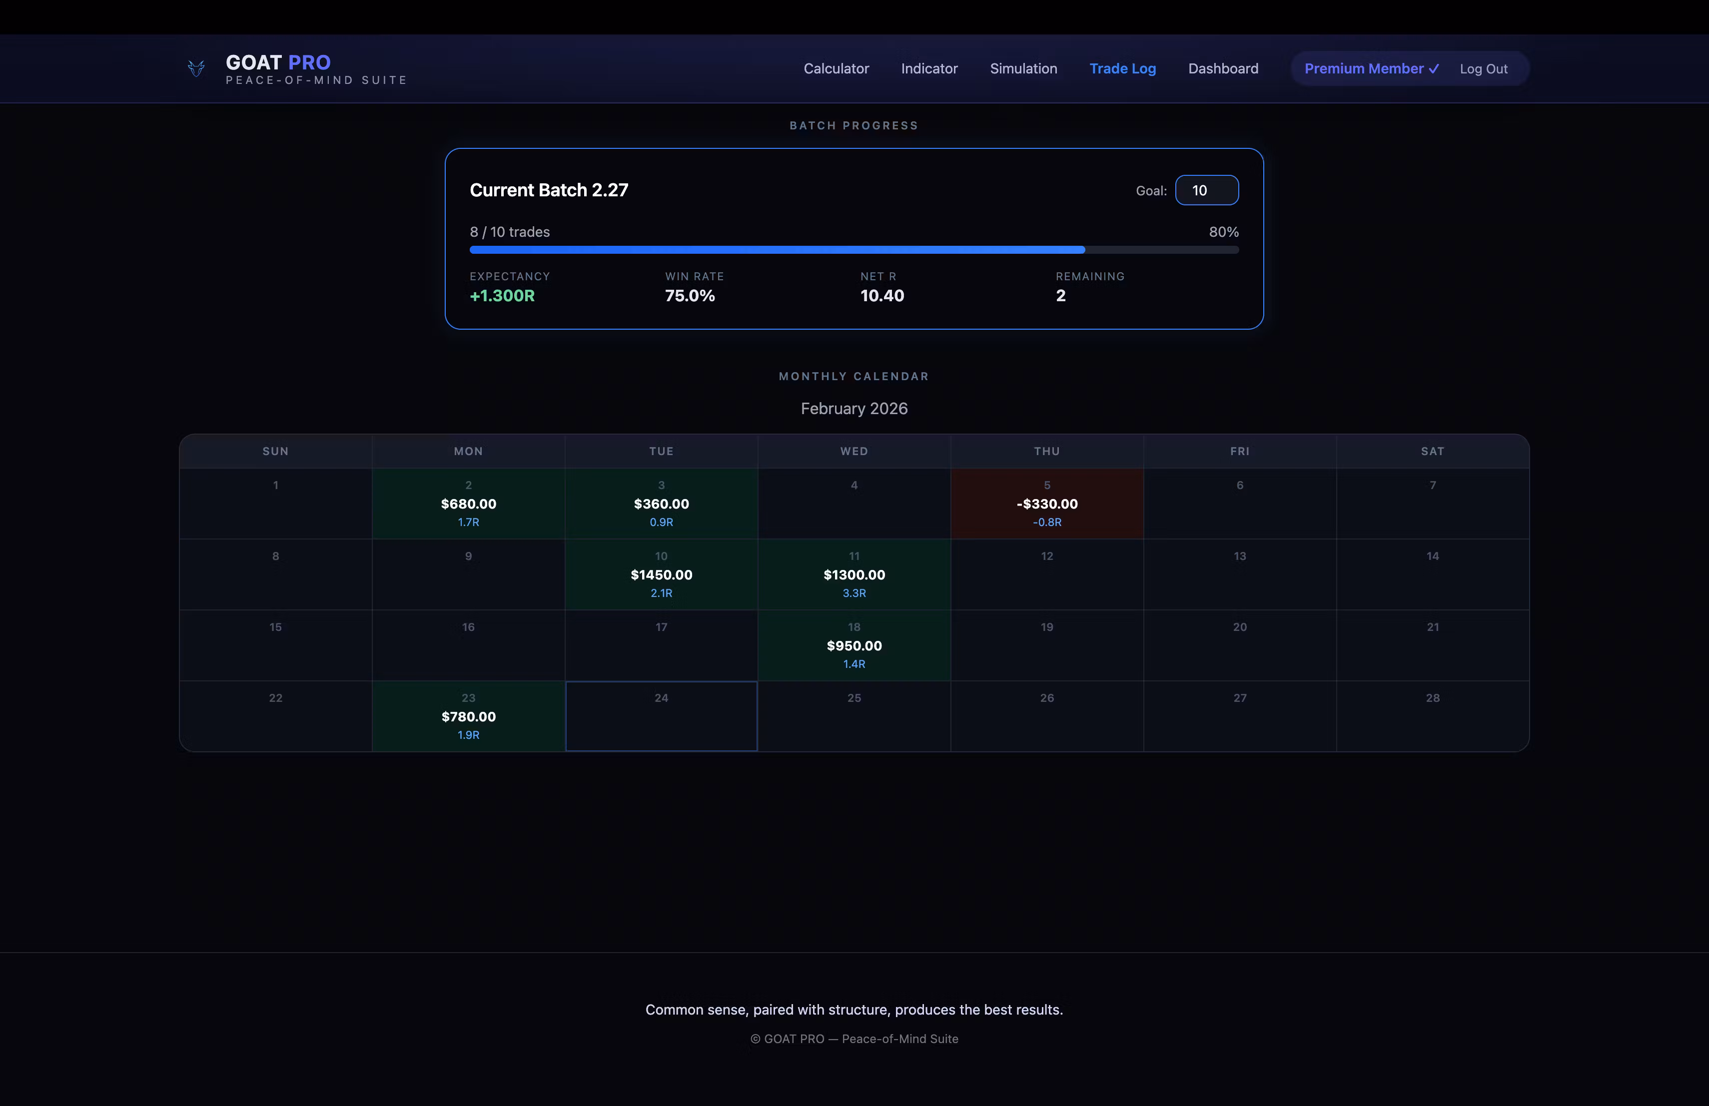Open February 3 entry with $360.00

click(661, 504)
